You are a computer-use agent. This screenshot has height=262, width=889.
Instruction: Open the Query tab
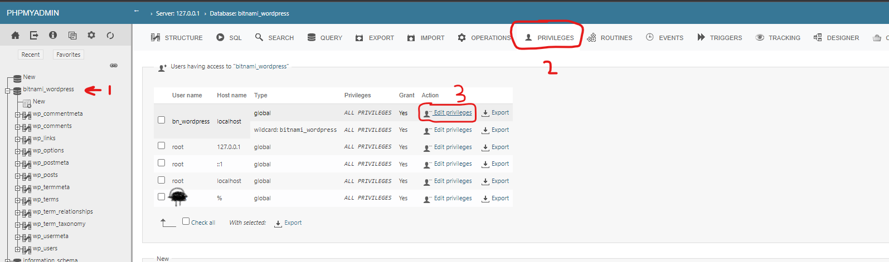coord(325,38)
